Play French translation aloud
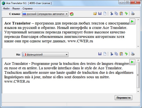Viewport: 142px width, 108px height. pyautogui.click(x=132, y=62)
